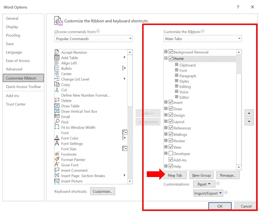259x212 pixels.
Task: Click the Insert Page Section Breaks icon
Action: click(57, 175)
